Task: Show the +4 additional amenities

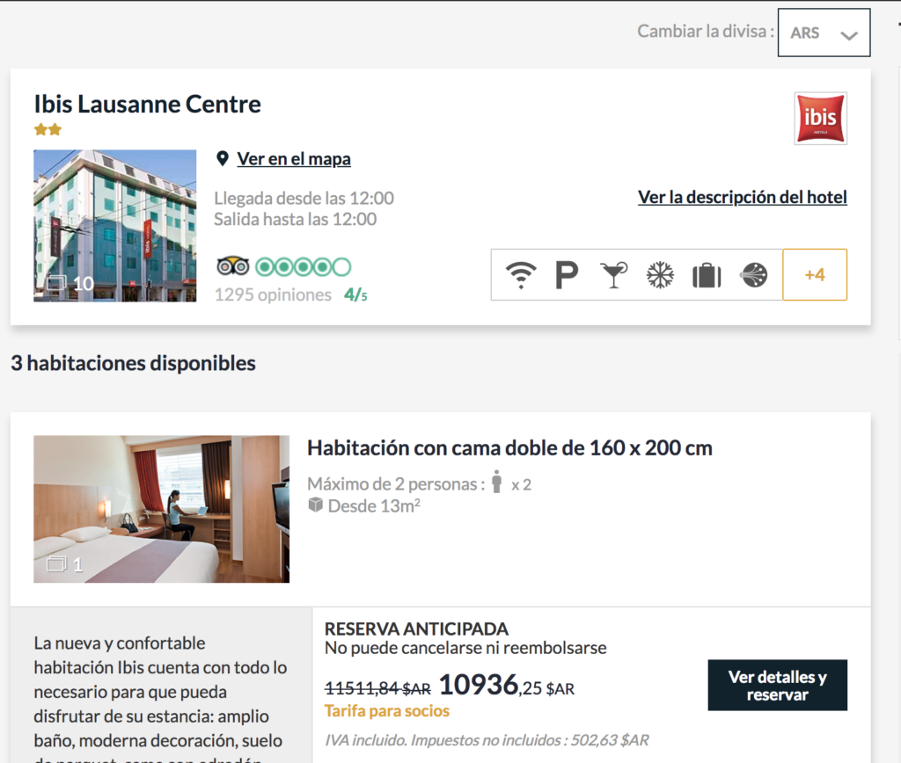Action: point(815,274)
